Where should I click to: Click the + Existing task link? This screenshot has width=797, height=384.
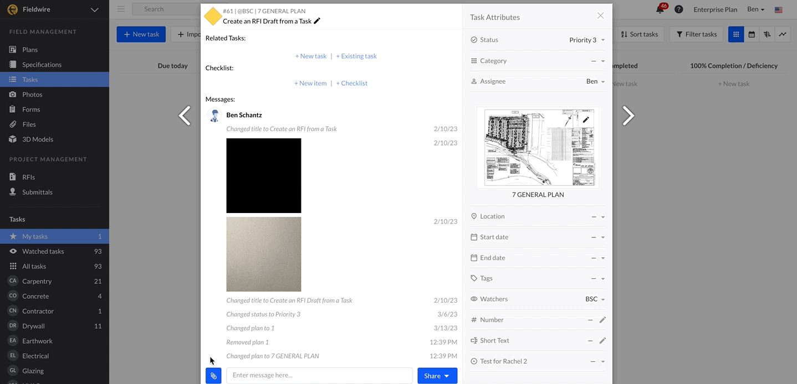pos(356,56)
